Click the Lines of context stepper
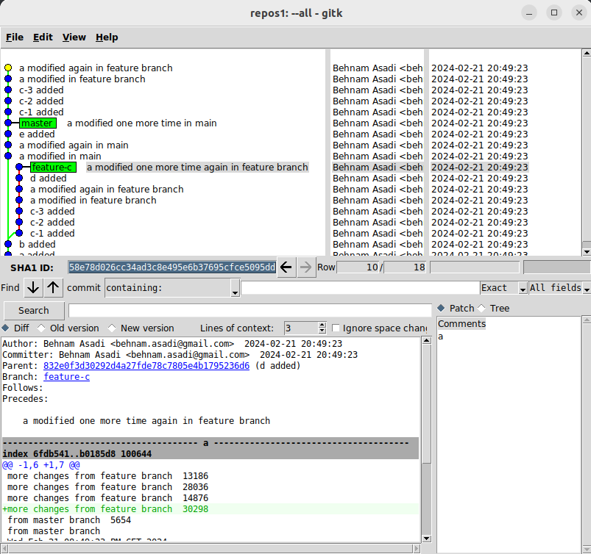Screen dimensions: 591x554 click(x=322, y=328)
